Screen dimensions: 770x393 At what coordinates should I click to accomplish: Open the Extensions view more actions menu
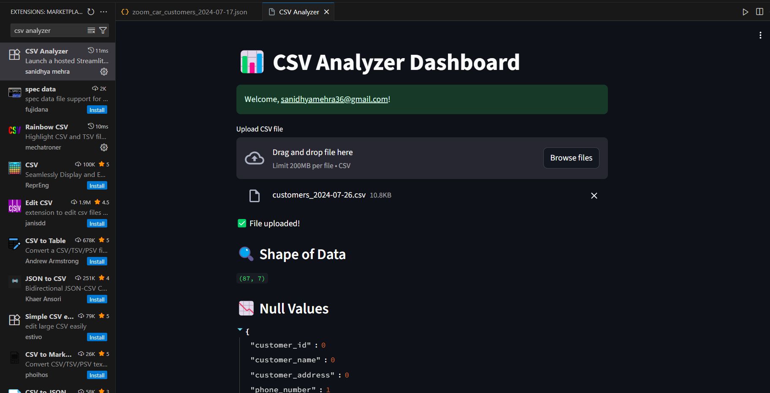pos(103,12)
